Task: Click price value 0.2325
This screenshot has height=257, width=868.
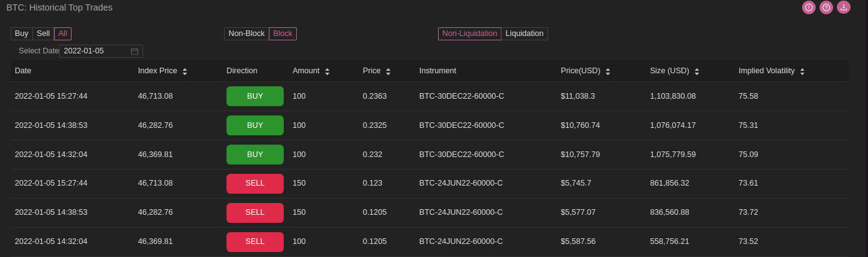Action: tap(375, 125)
